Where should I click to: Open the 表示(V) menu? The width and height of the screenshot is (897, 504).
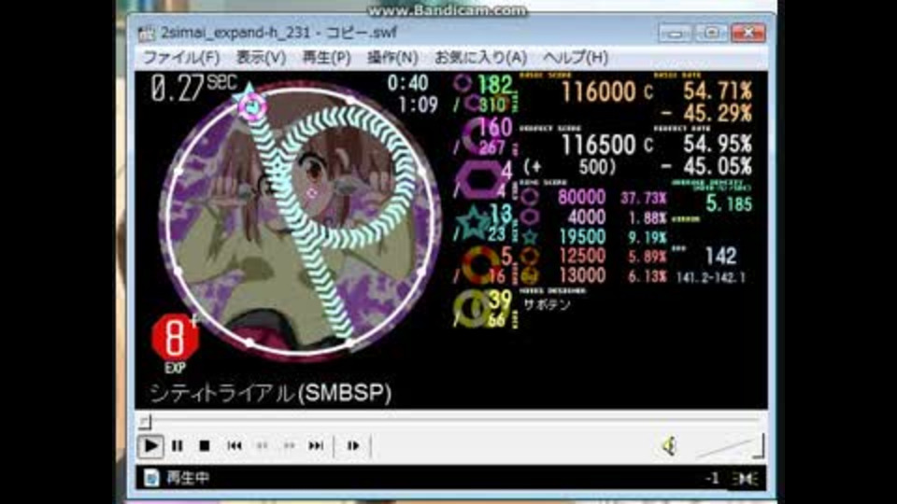pyautogui.click(x=261, y=57)
